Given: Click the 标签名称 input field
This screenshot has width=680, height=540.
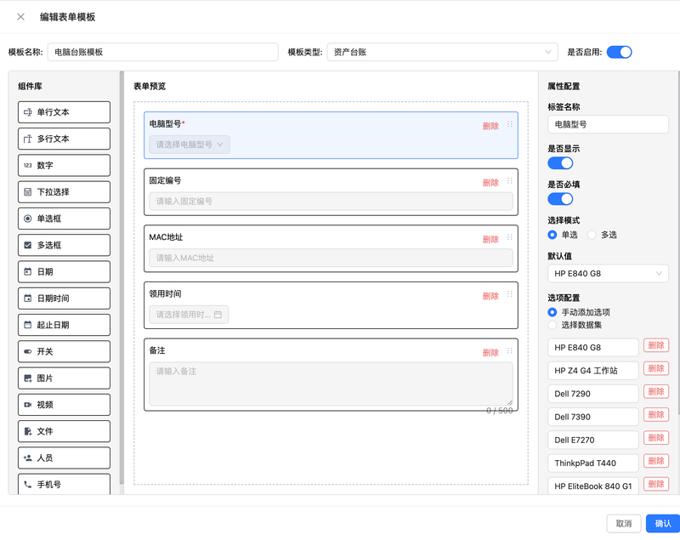Looking at the screenshot, I should pyautogui.click(x=608, y=124).
